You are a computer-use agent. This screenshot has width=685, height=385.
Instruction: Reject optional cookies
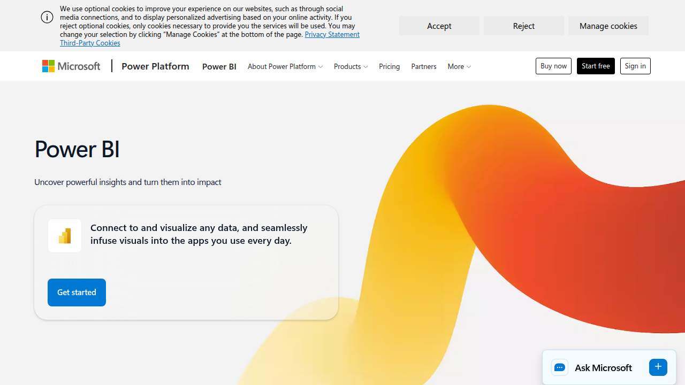click(524, 26)
